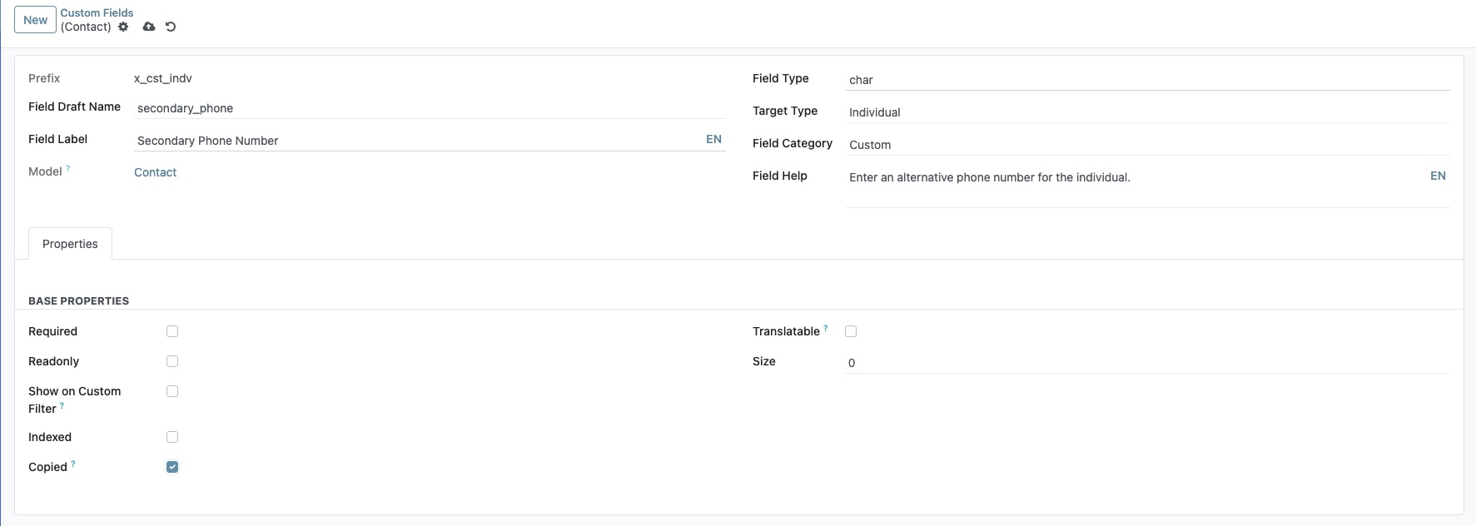Click help icon beside Show on Custom Filter
The width and height of the screenshot is (1476, 526).
pyautogui.click(x=62, y=406)
